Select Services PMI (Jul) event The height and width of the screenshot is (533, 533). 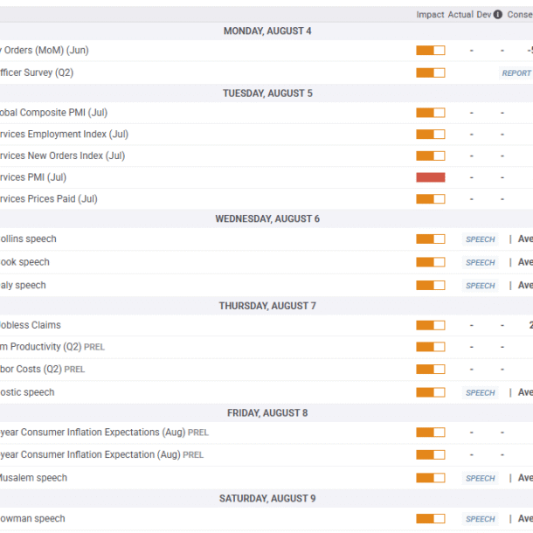click(x=33, y=177)
